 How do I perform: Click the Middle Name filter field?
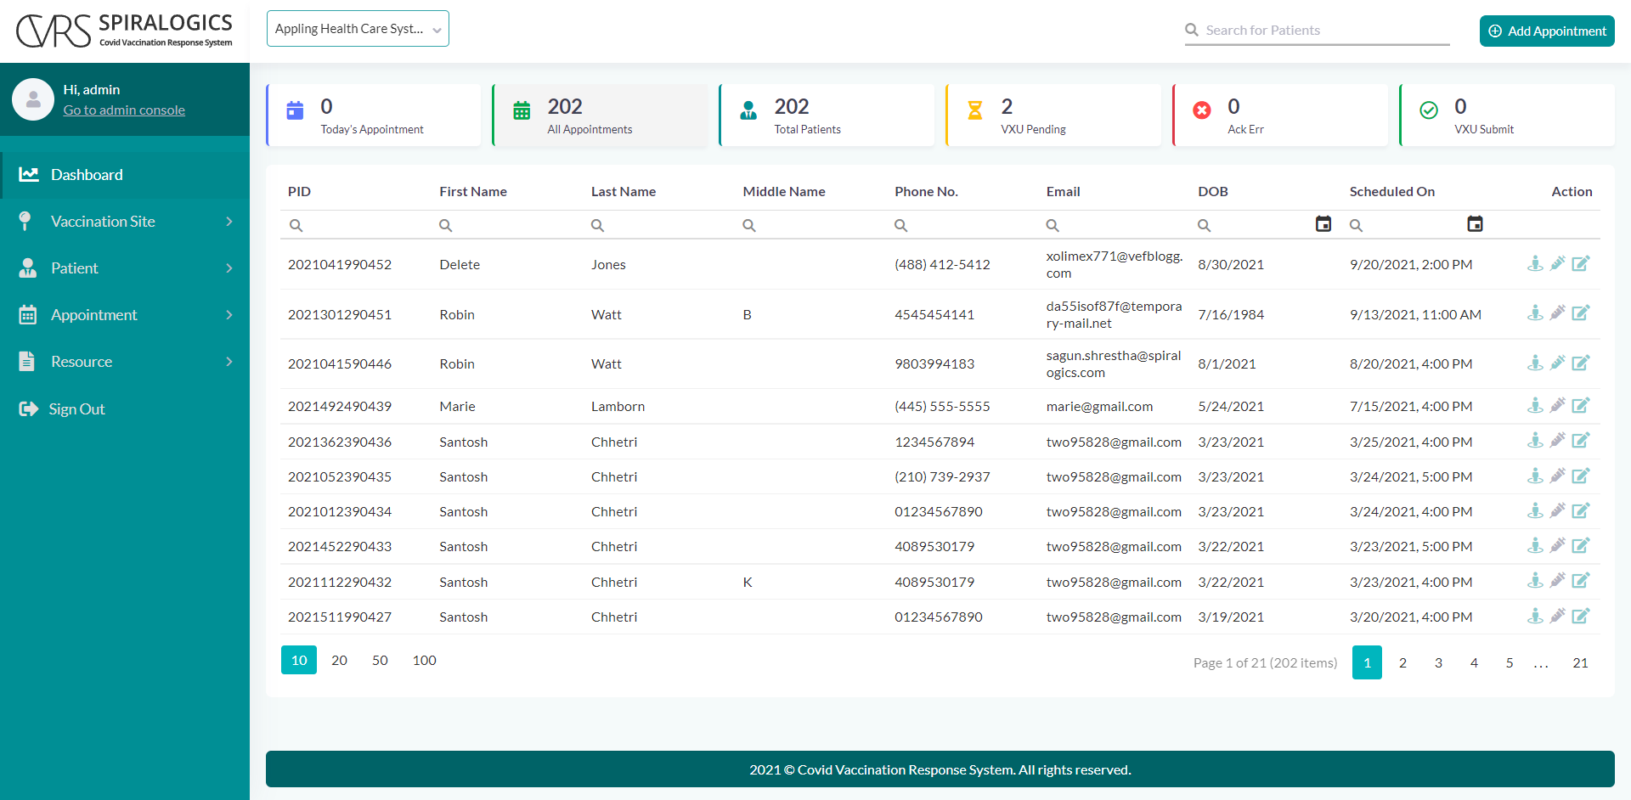[813, 225]
